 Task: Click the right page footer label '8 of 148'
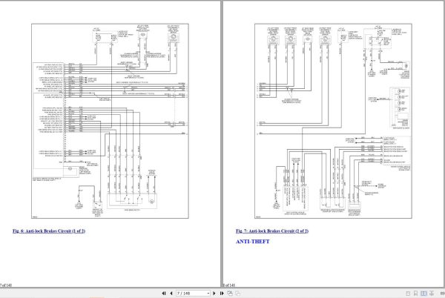229,285
